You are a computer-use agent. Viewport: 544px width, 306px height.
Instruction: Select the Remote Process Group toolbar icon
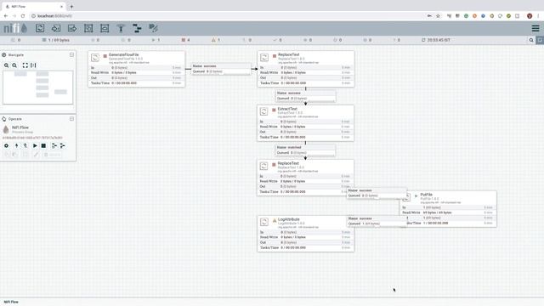click(105, 28)
